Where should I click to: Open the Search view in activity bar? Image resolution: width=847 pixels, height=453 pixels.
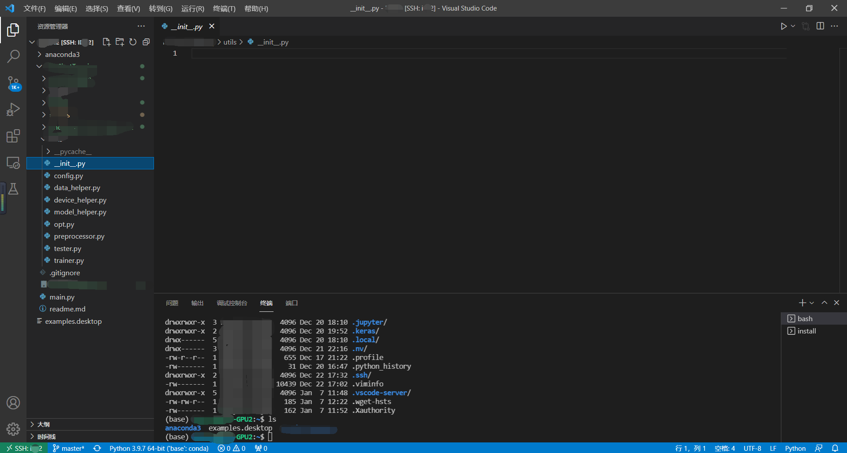click(x=13, y=56)
